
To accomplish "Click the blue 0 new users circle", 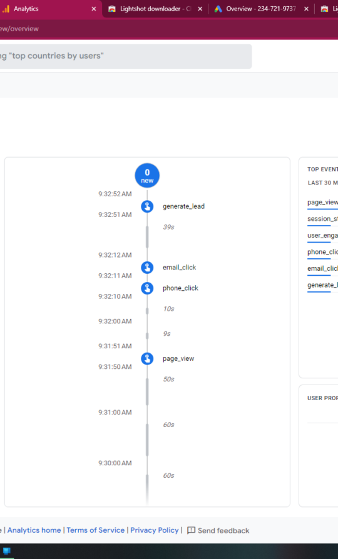I will [x=147, y=176].
